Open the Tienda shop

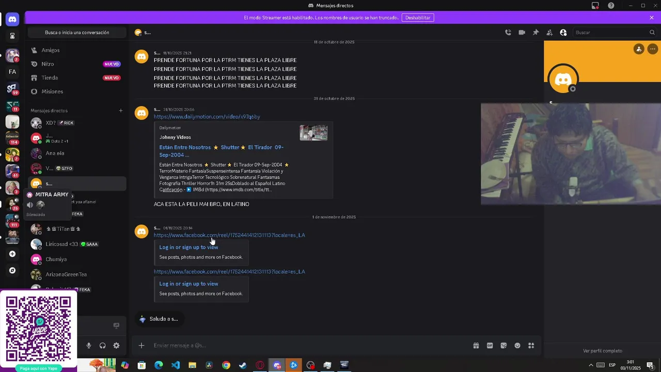click(77, 78)
